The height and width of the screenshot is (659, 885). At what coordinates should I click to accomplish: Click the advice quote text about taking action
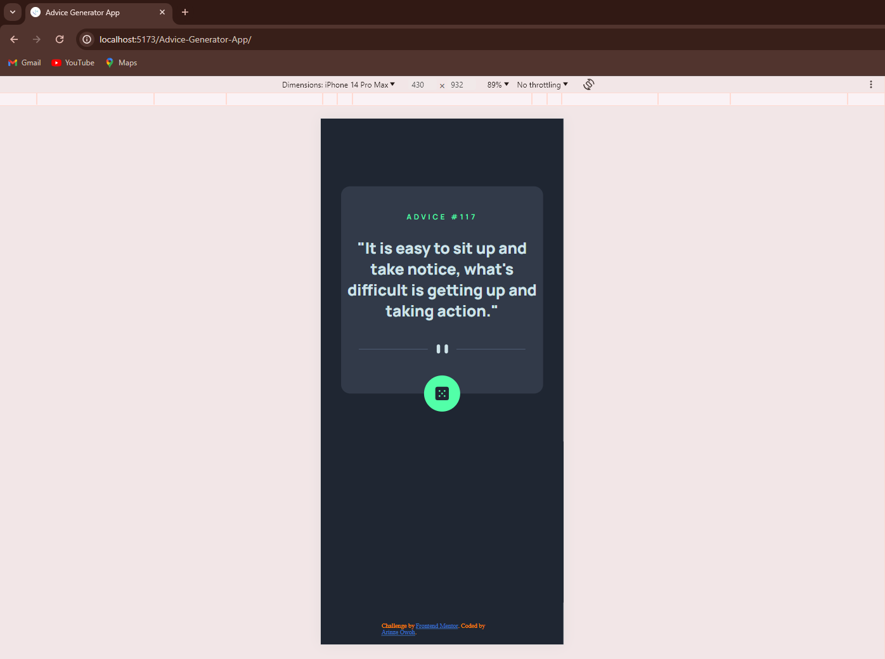442,280
